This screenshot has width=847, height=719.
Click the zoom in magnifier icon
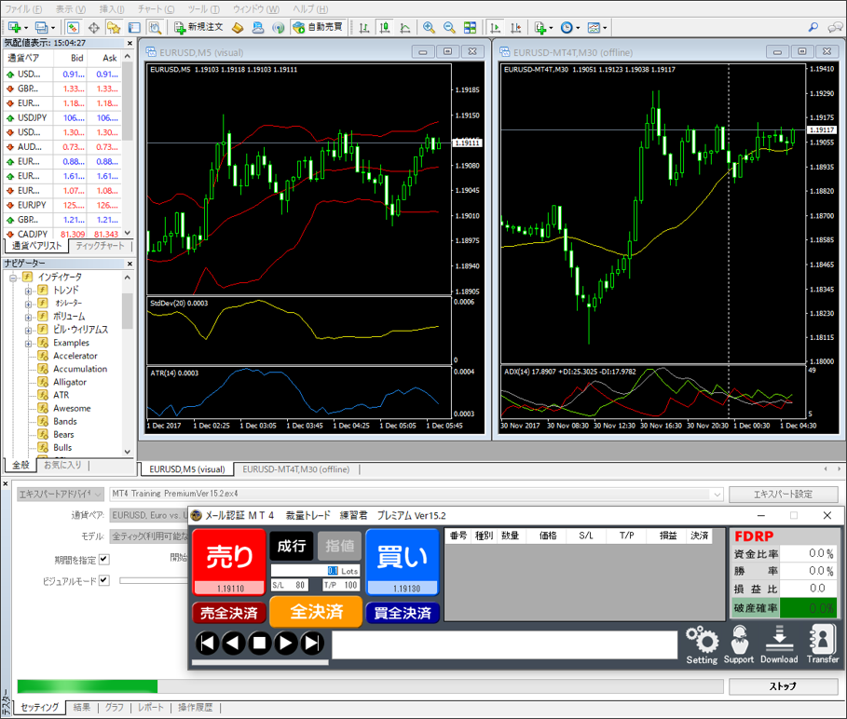(x=429, y=28)
